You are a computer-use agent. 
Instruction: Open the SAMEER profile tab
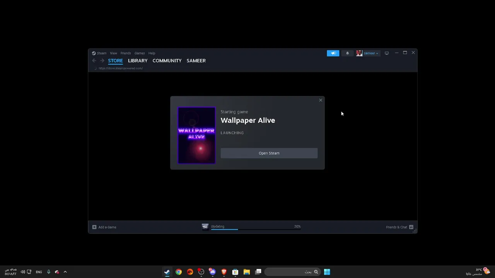tap(196, 61)
